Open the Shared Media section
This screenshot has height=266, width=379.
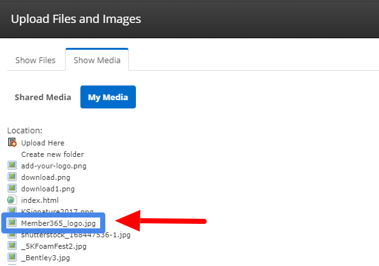pos(43,97)
